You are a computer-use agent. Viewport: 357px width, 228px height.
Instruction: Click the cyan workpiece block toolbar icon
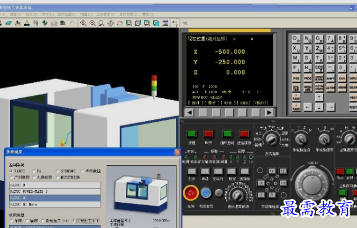click(9, 23)
